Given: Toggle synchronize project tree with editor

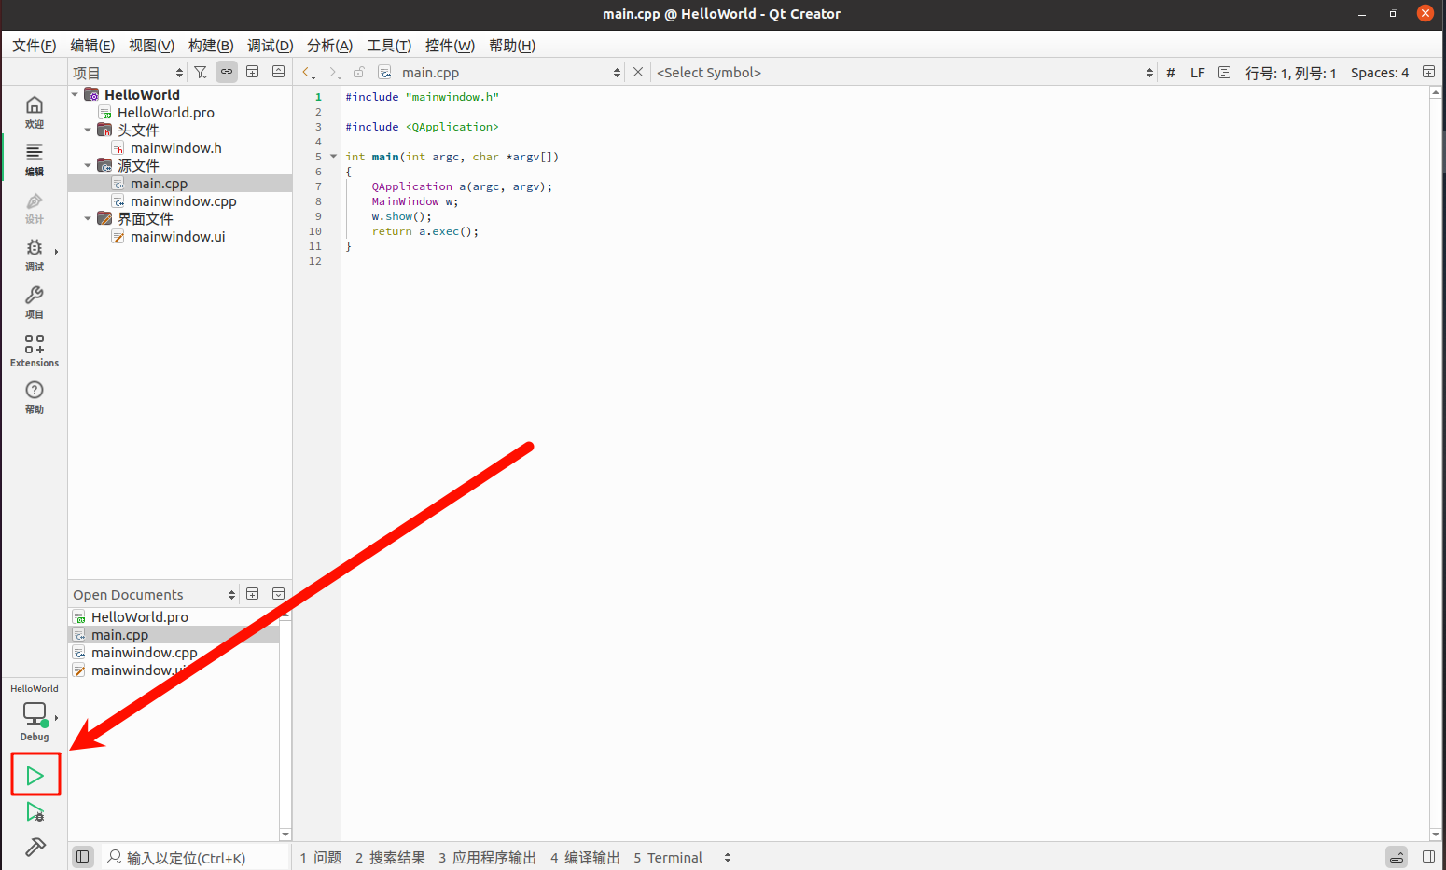Looking at the screenshot, I should (x=227, y=72).
